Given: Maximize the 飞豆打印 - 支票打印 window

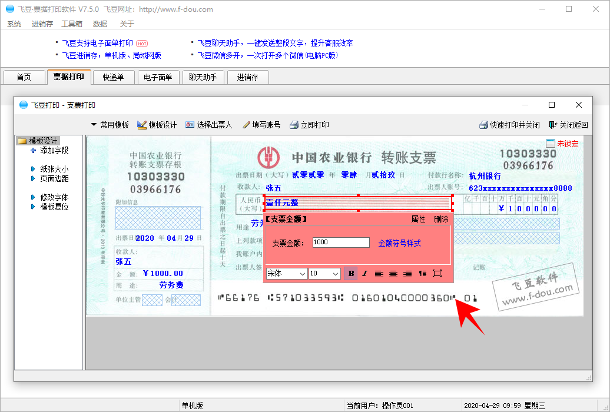Looking at the screenshot, I should pyautogui.click(x=552, y=105).
